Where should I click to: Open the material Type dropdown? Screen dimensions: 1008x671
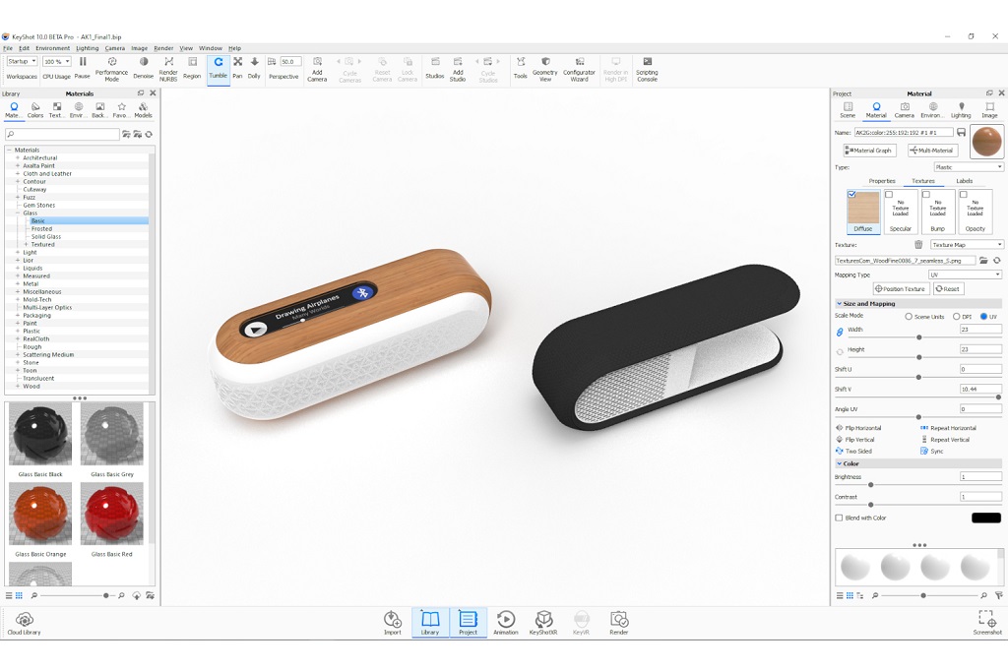968,167
